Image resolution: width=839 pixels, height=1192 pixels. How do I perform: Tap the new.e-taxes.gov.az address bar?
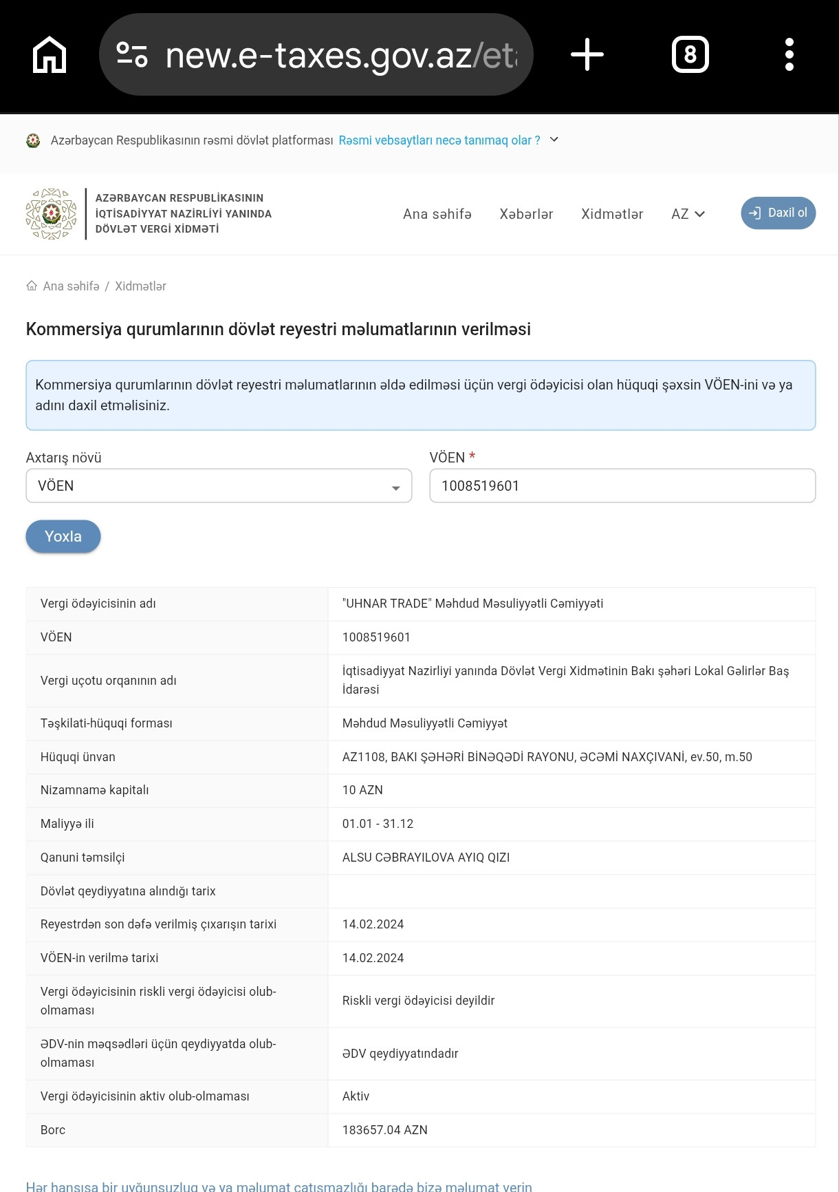pos(316,54)
